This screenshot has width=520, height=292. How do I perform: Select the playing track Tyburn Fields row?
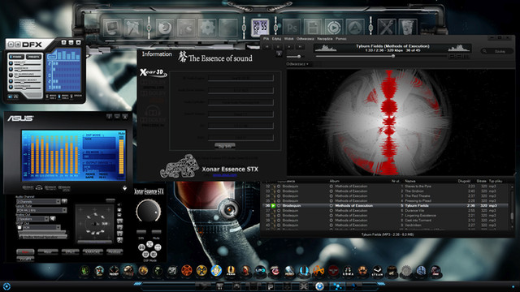[384, 205]
